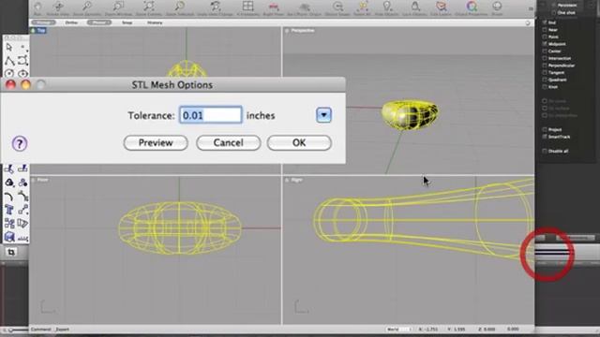Click the Tolerance value field
The width and height of the screenshot is (600, 337).
pyautogui.click(x=211, y=115)
